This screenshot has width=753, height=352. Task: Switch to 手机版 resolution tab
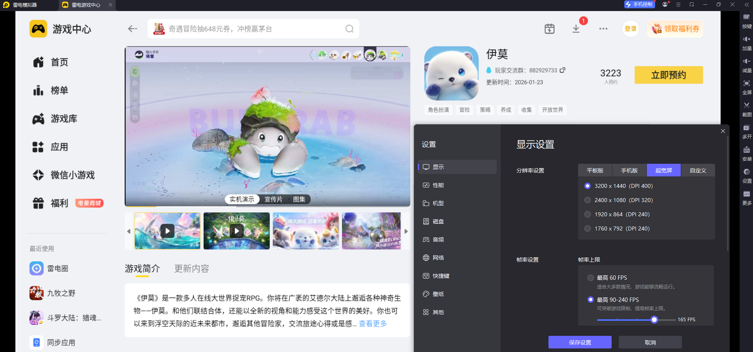point(629,170)
